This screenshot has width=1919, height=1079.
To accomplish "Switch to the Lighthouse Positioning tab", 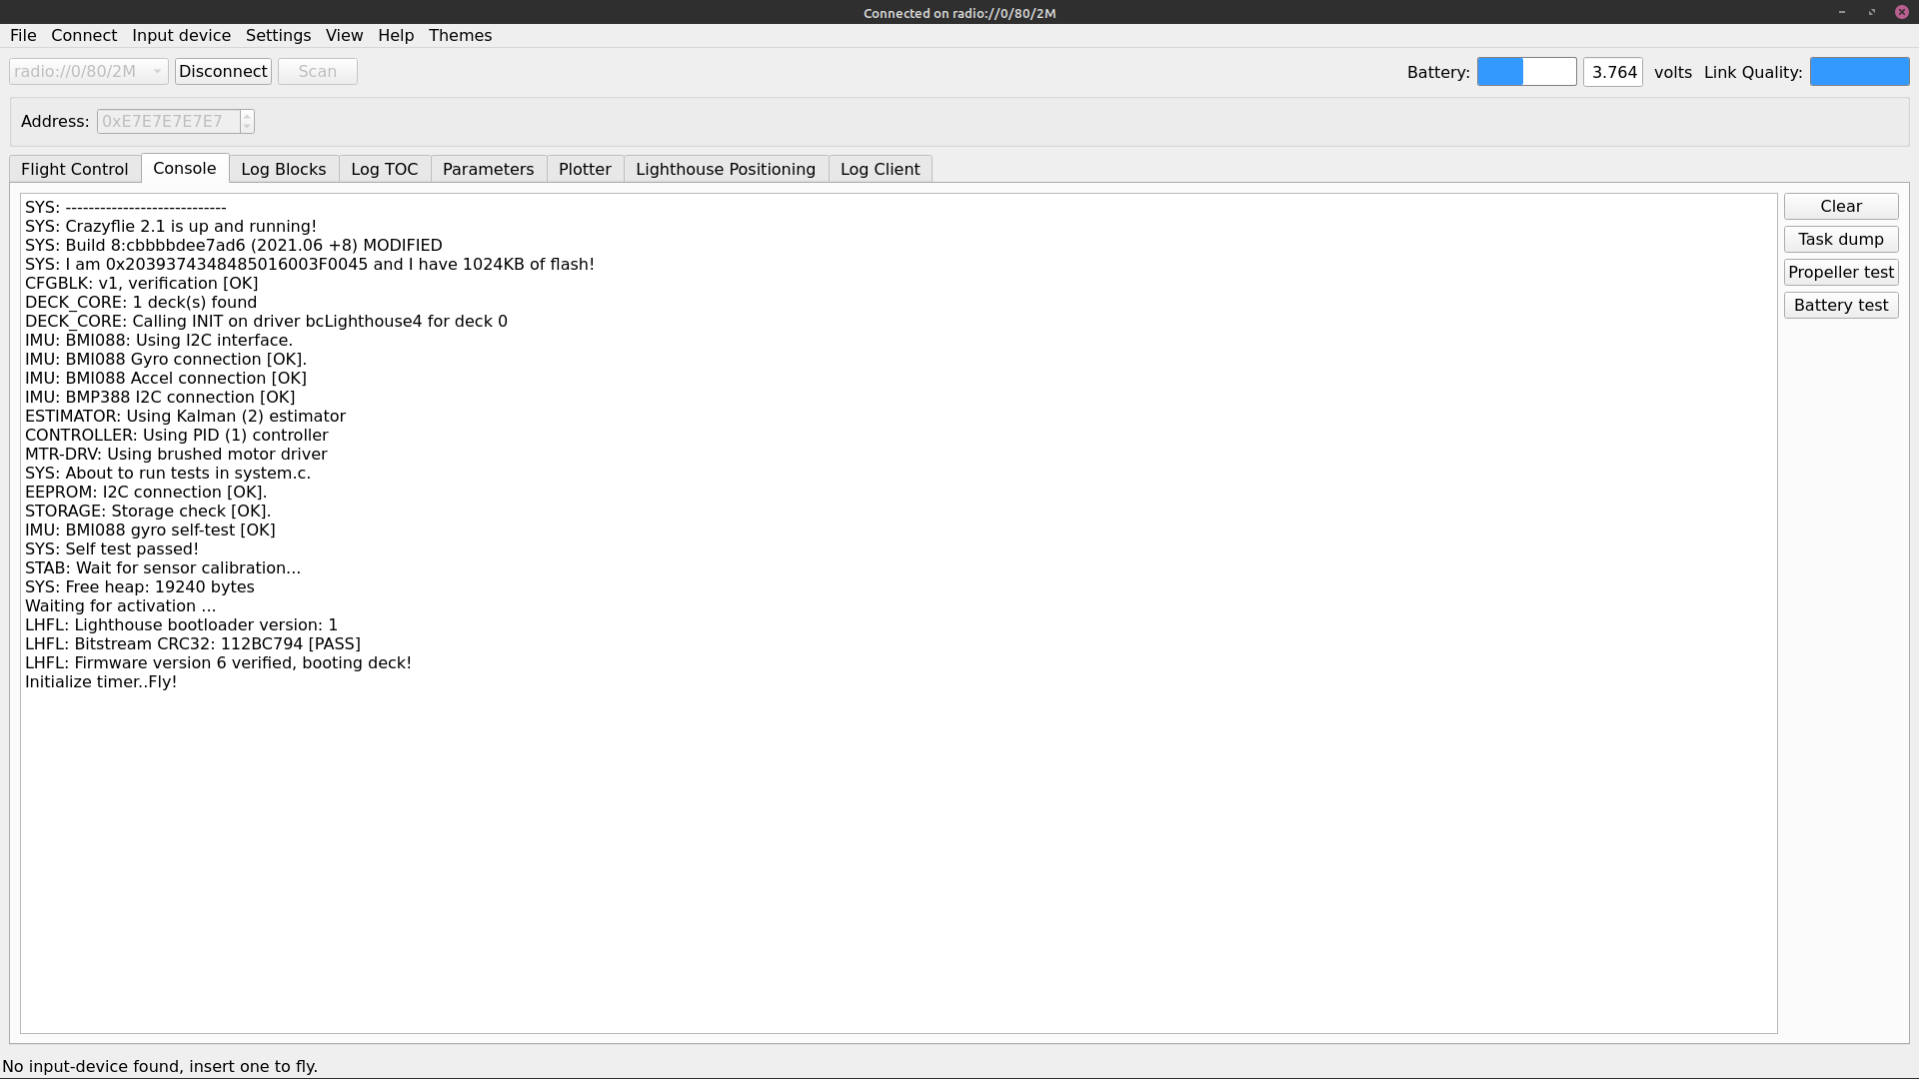I will coord(726,169).
